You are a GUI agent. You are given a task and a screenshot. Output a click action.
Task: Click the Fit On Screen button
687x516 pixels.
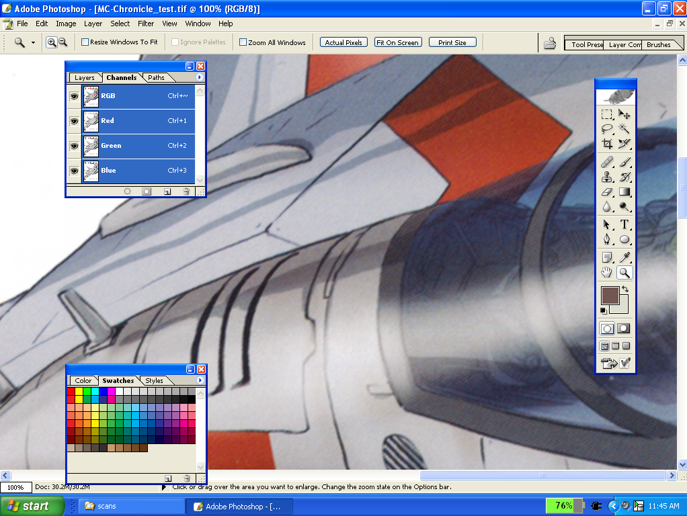pos(398,42)
